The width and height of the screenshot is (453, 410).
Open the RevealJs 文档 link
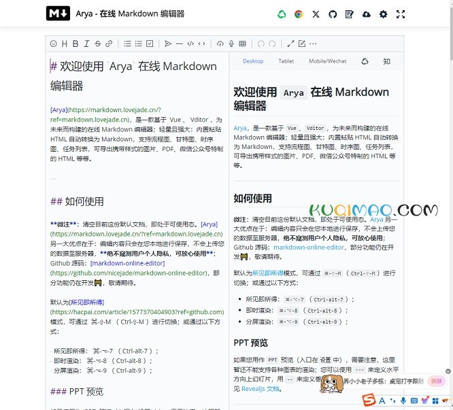click(x=261, y=389)
